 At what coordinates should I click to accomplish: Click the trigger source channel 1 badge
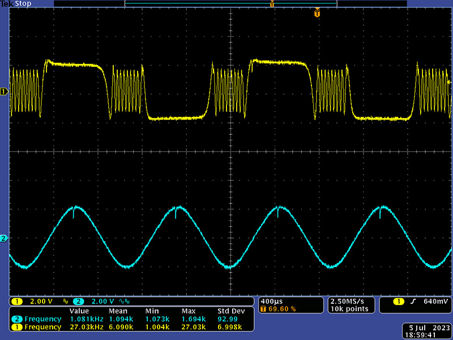399,301
